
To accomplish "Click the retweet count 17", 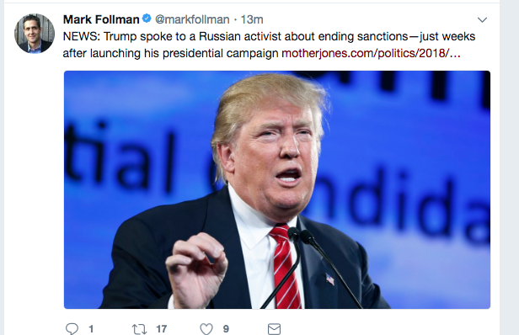I will click(162, 329).
